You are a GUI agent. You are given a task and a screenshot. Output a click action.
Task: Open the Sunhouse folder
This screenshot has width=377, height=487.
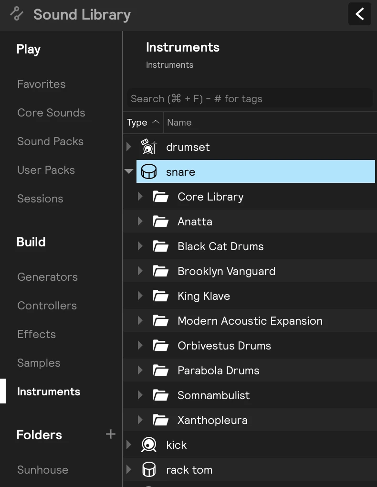click(x=42, y=470)
